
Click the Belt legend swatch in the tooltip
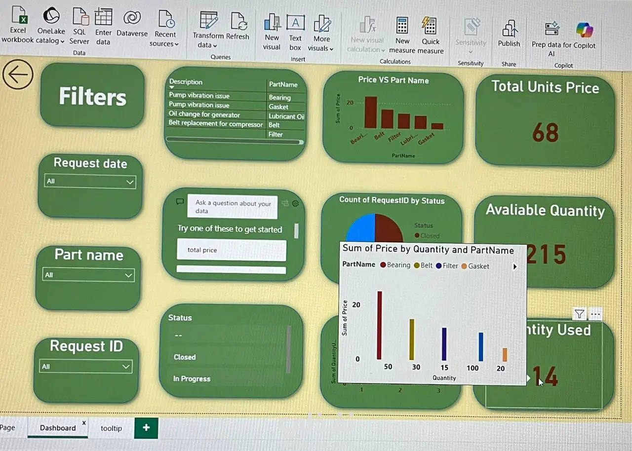click(x=417, y=265)
